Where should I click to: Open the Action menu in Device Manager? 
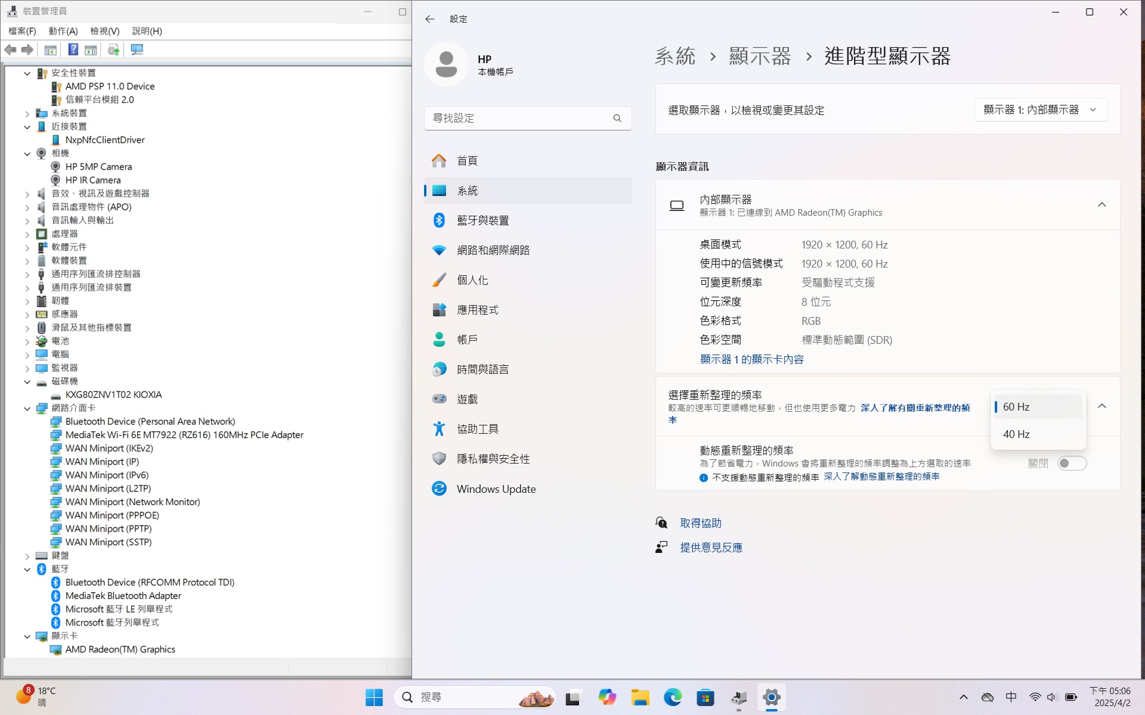pyautogui.click(x=63, y=31)
